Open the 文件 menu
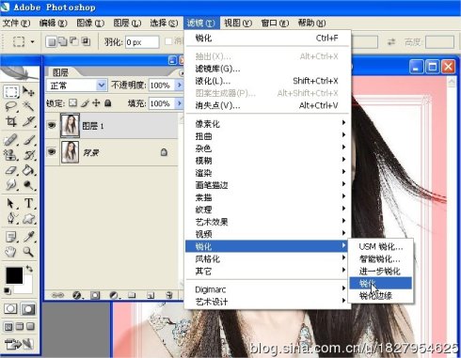This screenshot has height=358, width=461. click(x=16, y=23)
